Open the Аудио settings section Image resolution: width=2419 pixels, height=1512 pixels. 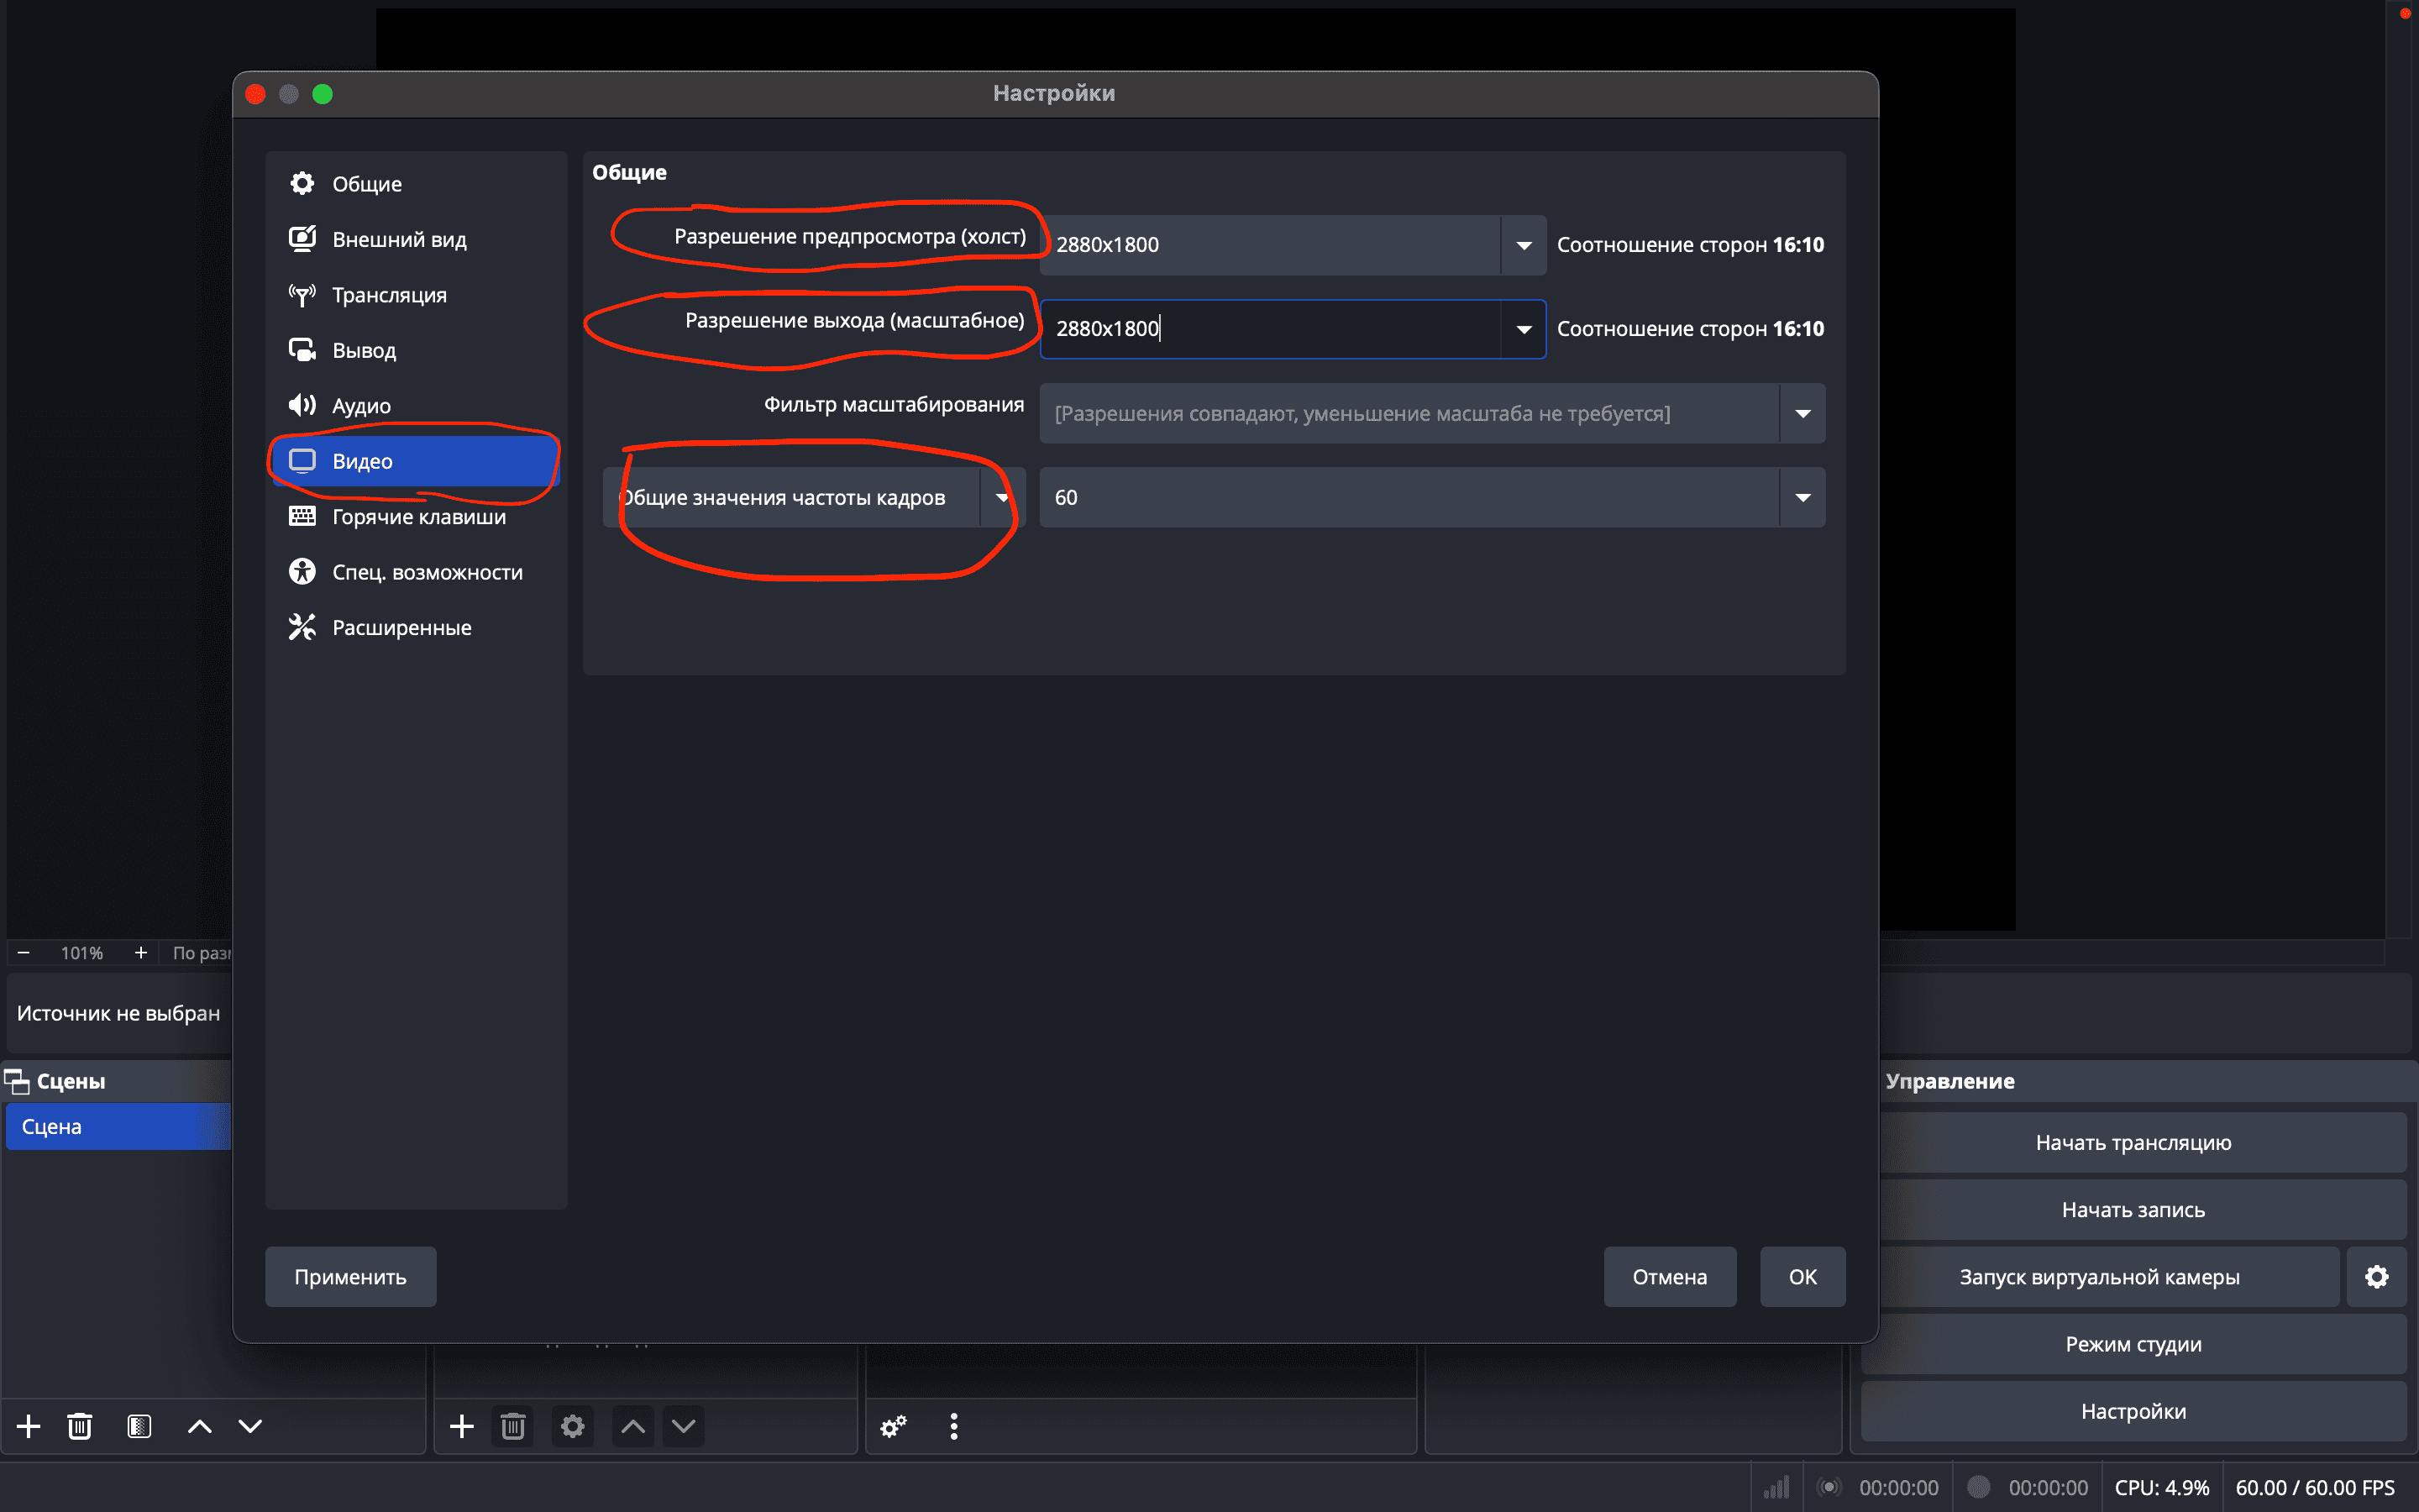pyautogui.click(x=415, y=406)
